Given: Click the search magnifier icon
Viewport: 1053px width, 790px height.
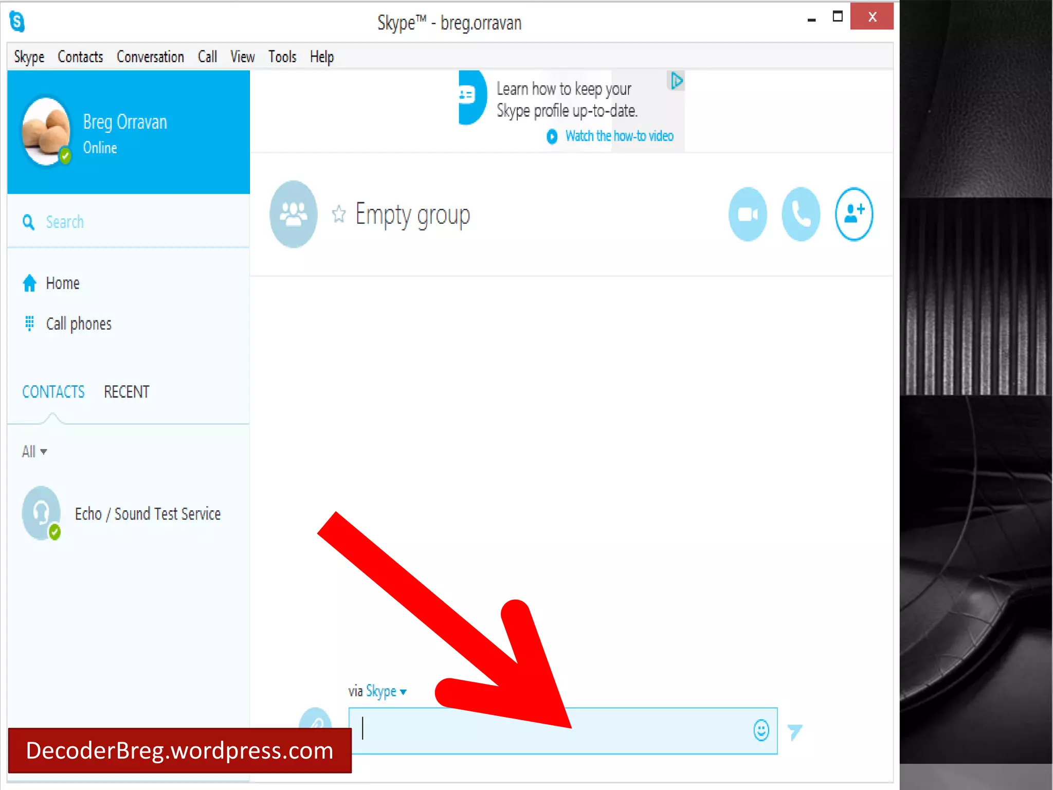Looking at the screenshot, I should pyautogui.click(x=28, y=222).
